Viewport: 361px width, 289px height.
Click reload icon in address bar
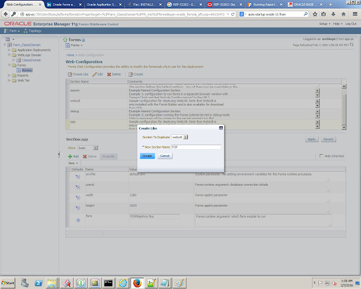click(x=233, y=14)
